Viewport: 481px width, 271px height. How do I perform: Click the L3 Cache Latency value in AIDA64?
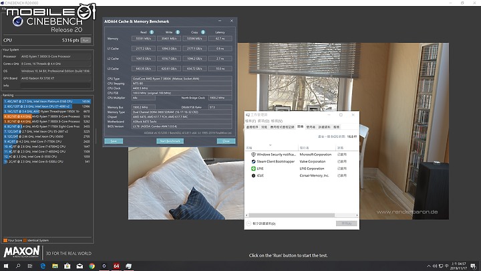[220, 68]
